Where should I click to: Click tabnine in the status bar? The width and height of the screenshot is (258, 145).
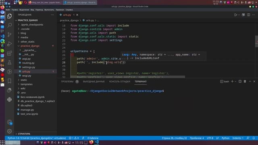[x=93, y=138]
